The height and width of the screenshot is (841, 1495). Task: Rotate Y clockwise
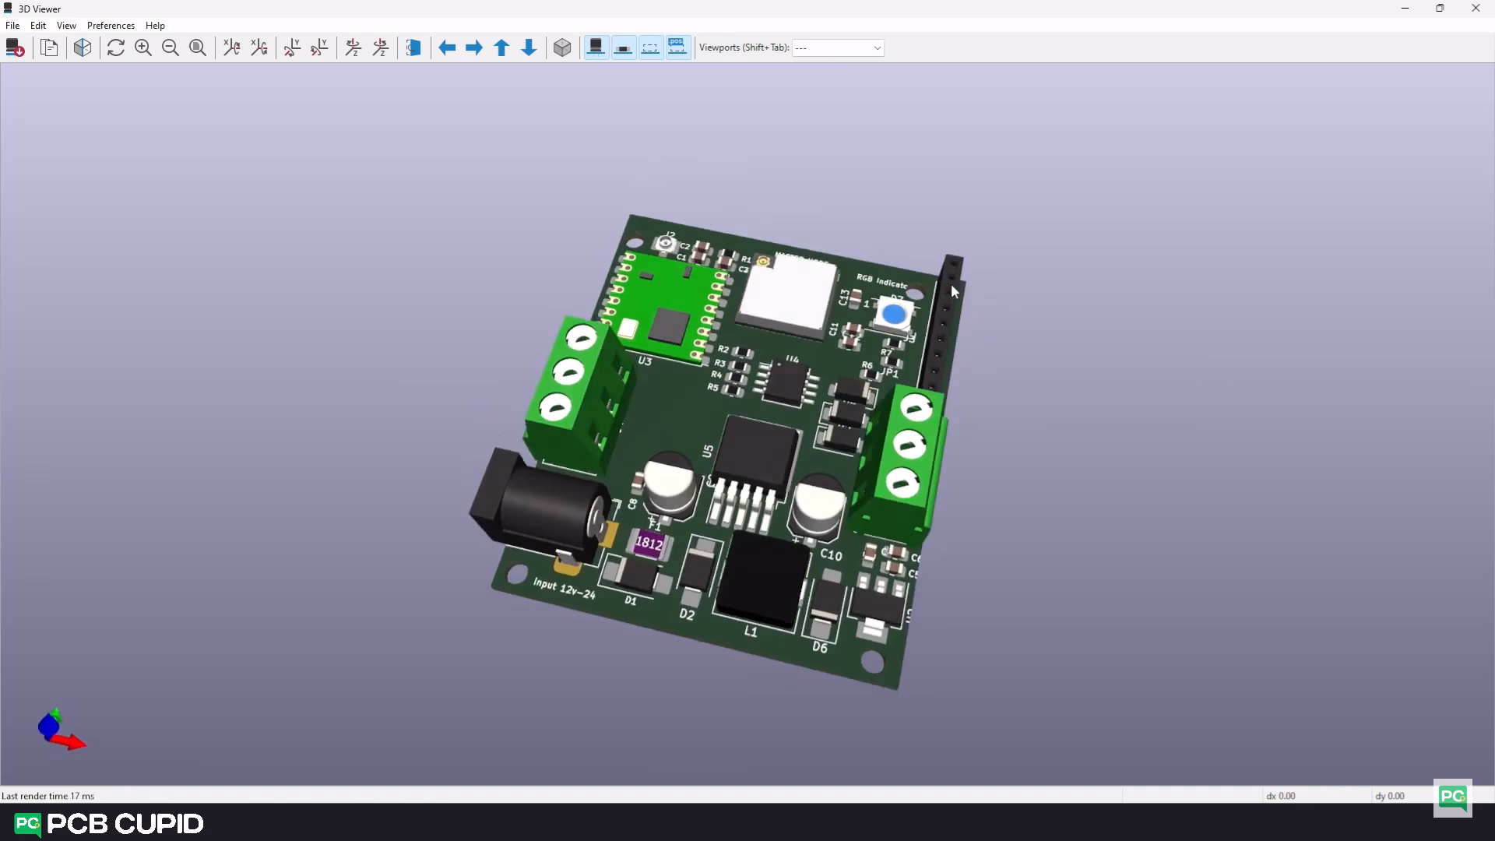tap(293, 48)
